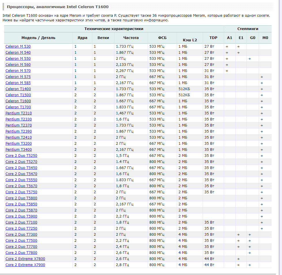The height and width of the screenshot is (275, 282).
Task: Open the Core 2 Extreme X7900 link
Action: coord(25,265)
